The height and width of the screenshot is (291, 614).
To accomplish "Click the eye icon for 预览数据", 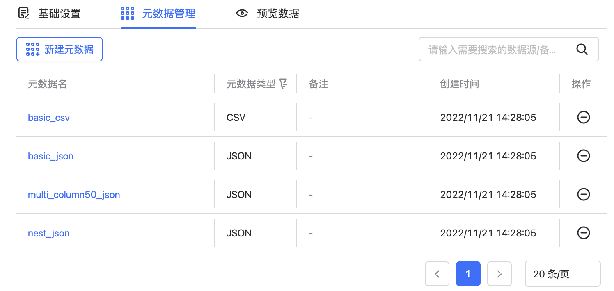I will pos(242,14).
